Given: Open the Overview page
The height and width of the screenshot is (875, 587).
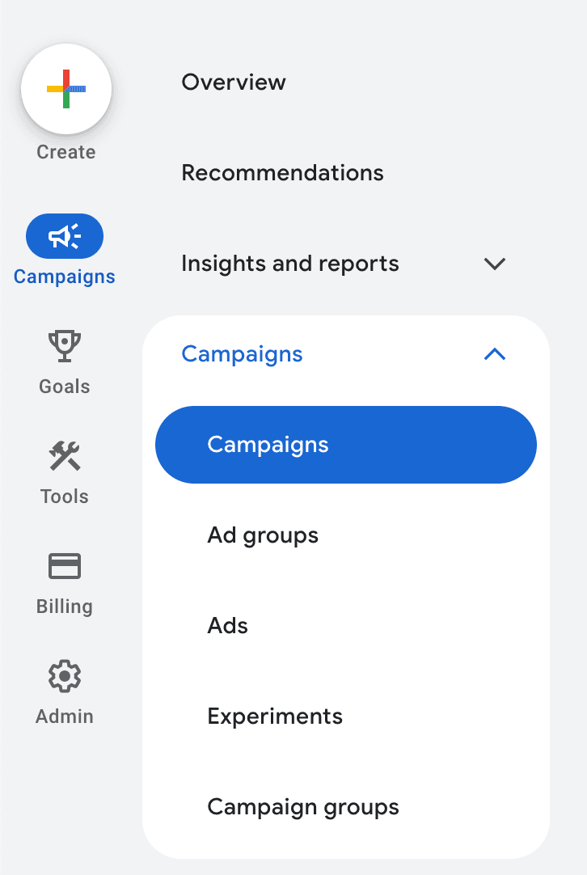Looking at the screenshot, I should tap(234, 82).
